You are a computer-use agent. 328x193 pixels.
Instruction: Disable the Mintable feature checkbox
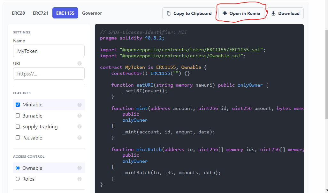[x=18, y=104]
